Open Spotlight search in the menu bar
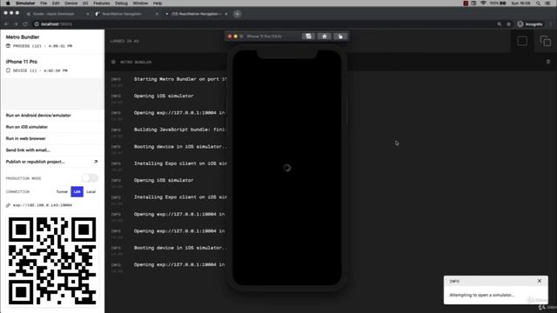557x313 pixels. 538,3
